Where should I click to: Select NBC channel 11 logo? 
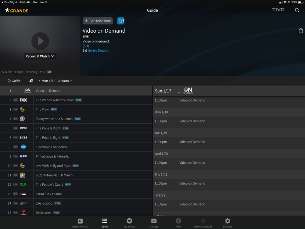click(x=23, y=175)
